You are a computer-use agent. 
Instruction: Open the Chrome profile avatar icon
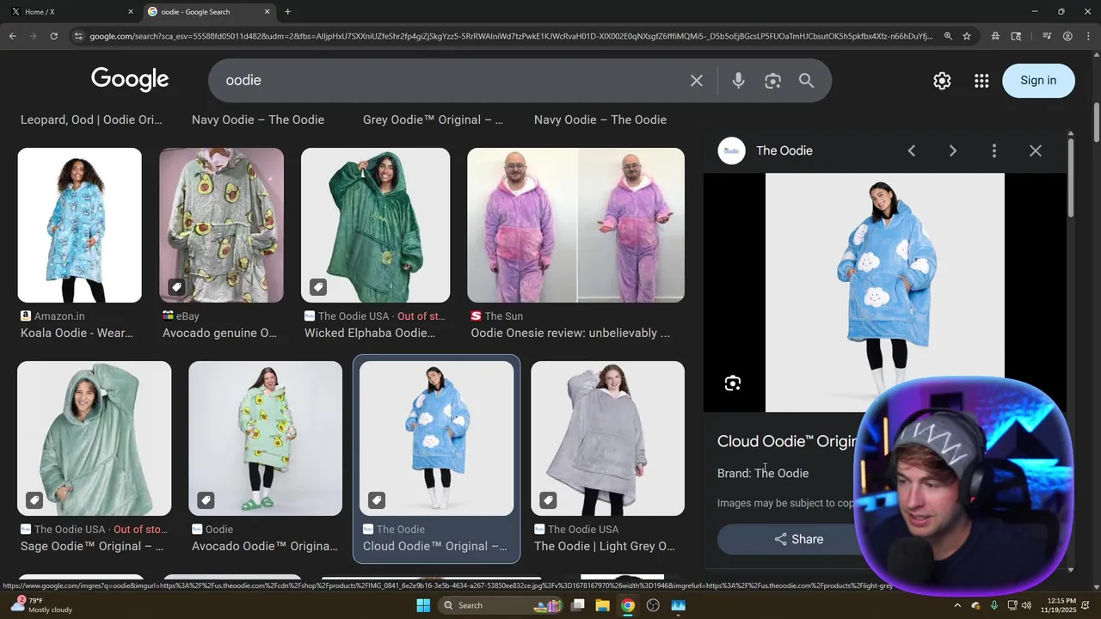1067,36
